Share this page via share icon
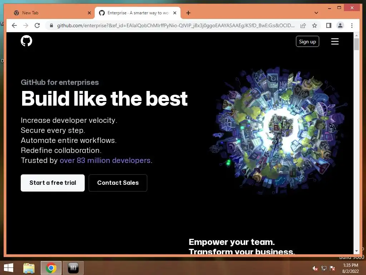The width and height of the screenshot is (366, 275). pyautogui.click(x=303, y=25)
